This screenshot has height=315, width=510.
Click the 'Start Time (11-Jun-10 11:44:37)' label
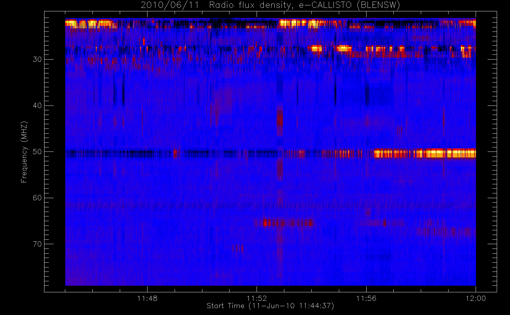tap(270, 306)
